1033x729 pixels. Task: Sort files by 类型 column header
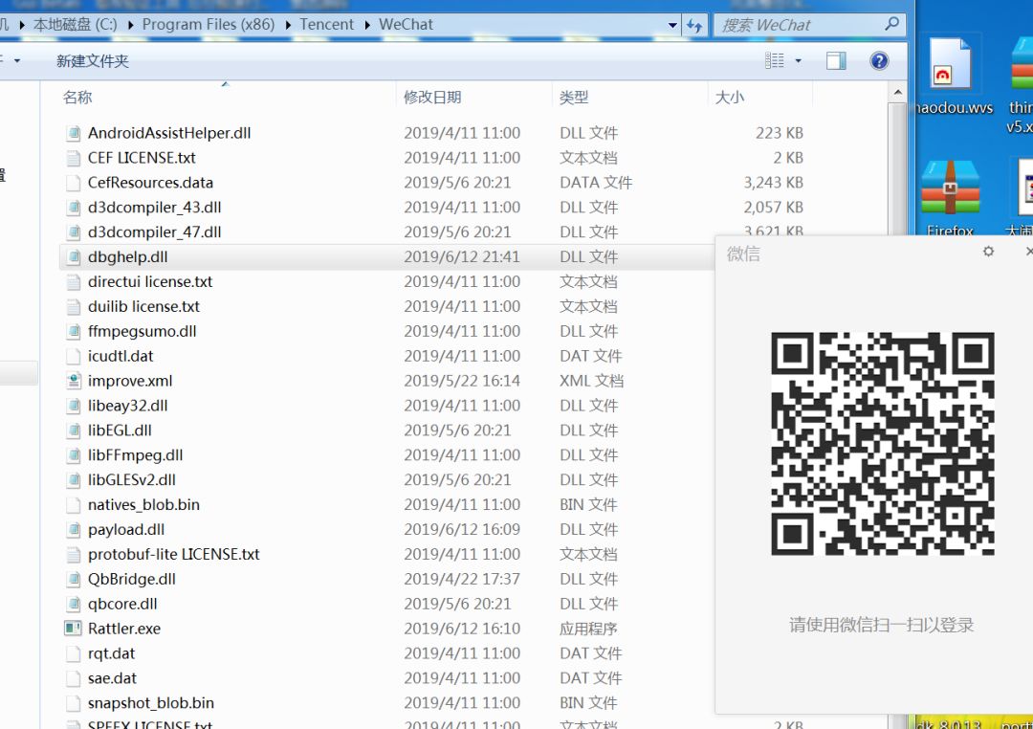pos(574,97)
